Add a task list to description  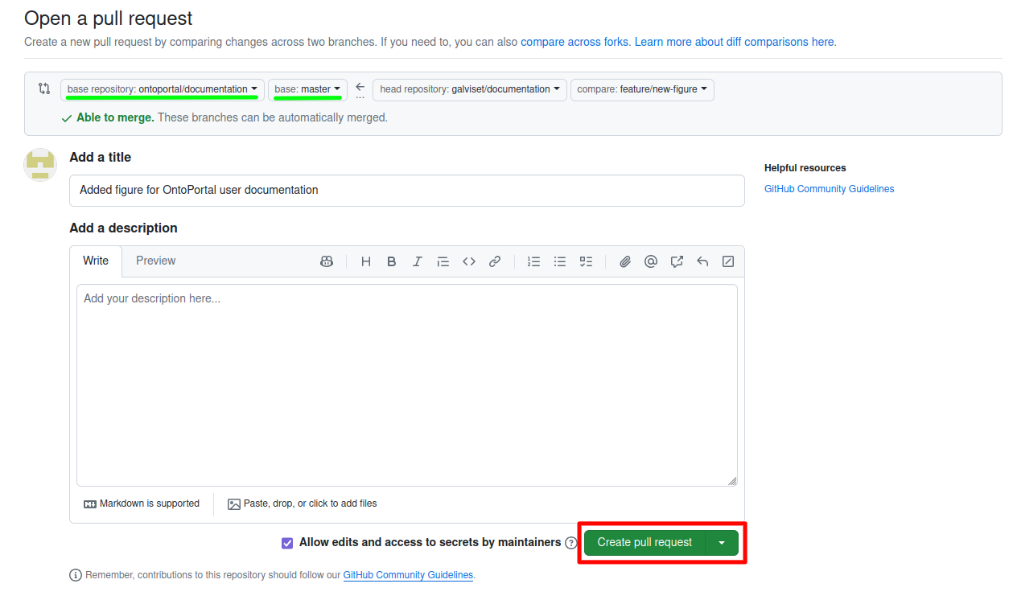[587, 261]
